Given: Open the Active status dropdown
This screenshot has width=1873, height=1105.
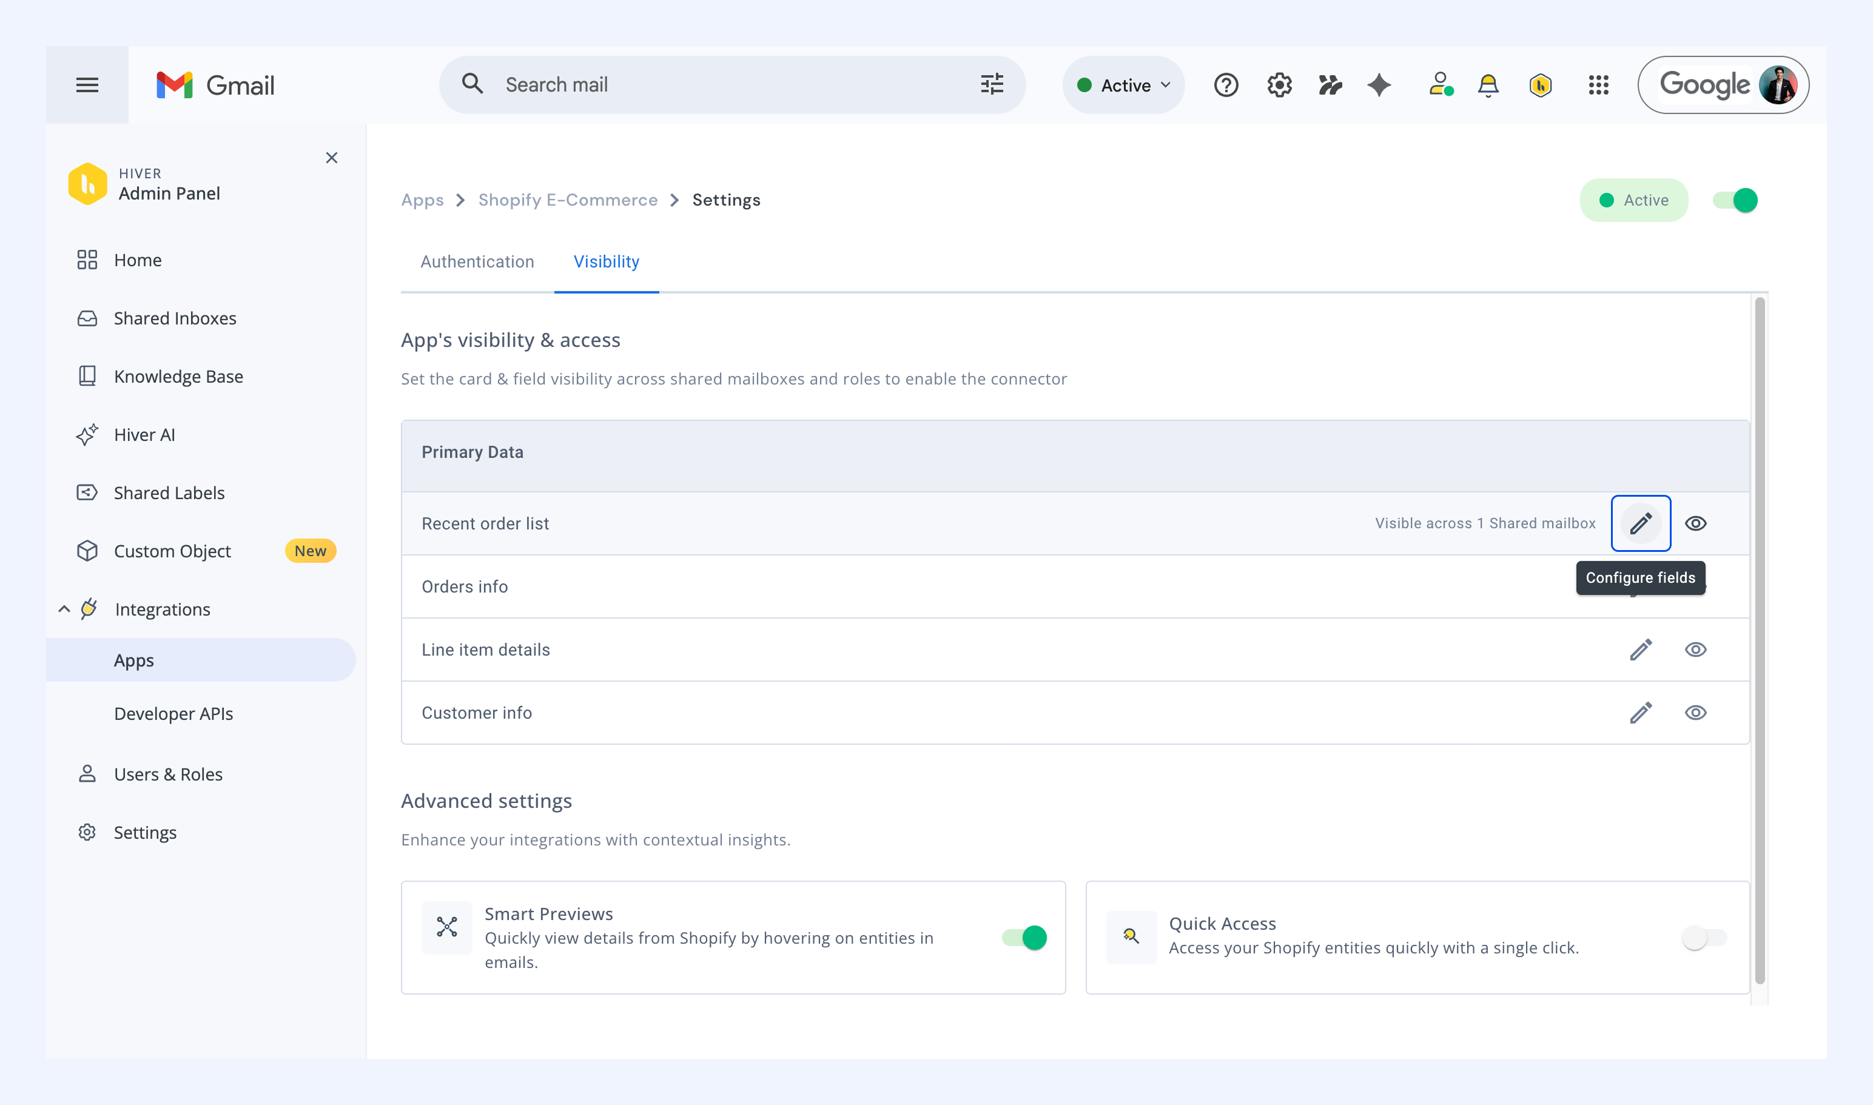Looking at the screenshot, I should pos(1124,85).
